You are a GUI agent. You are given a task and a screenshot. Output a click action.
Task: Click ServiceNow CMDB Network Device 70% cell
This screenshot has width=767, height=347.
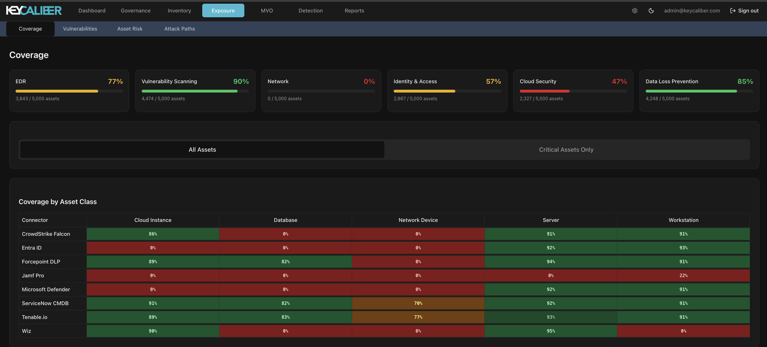pos(418,303)
